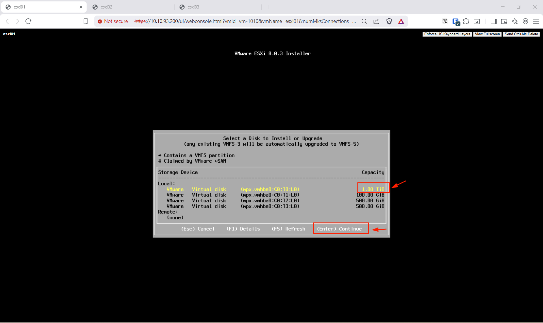
Task: Open the Brave Rewards triangle icon
Action: [x=401, y=21]
